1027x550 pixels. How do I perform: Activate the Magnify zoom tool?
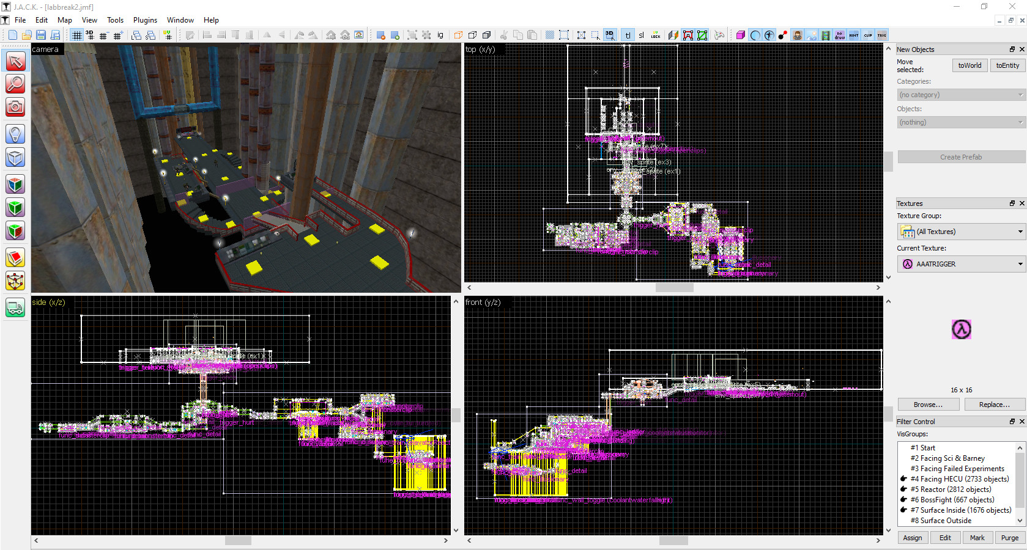(15, 84)
